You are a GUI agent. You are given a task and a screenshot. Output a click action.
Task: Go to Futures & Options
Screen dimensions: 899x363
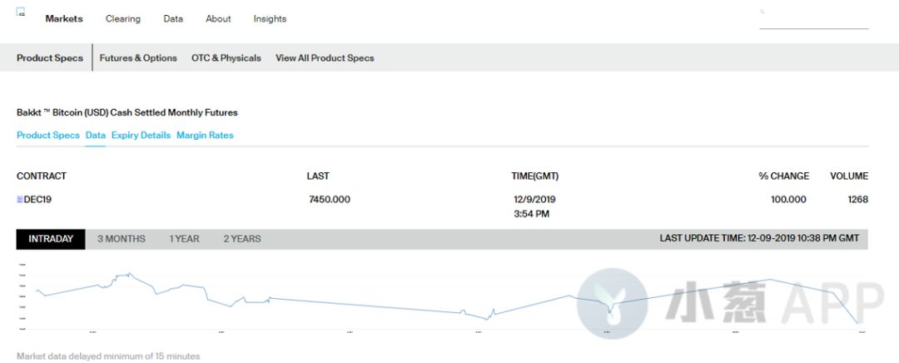click(138, 58)
